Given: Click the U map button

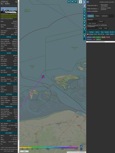Looking at the screenshot, I should (69, 2).
